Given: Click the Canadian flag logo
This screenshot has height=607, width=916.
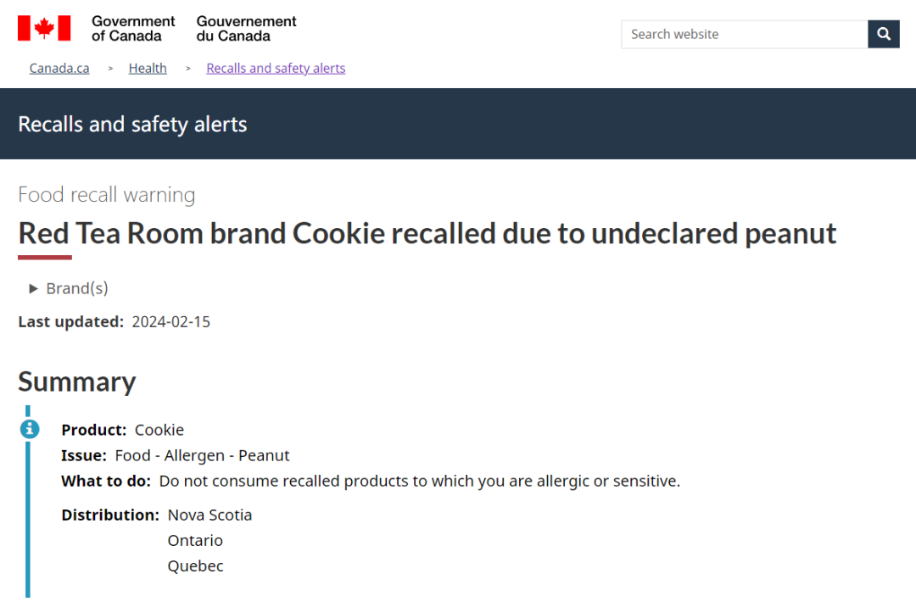Looking at the screenshot, I should (x=44, y=28).
